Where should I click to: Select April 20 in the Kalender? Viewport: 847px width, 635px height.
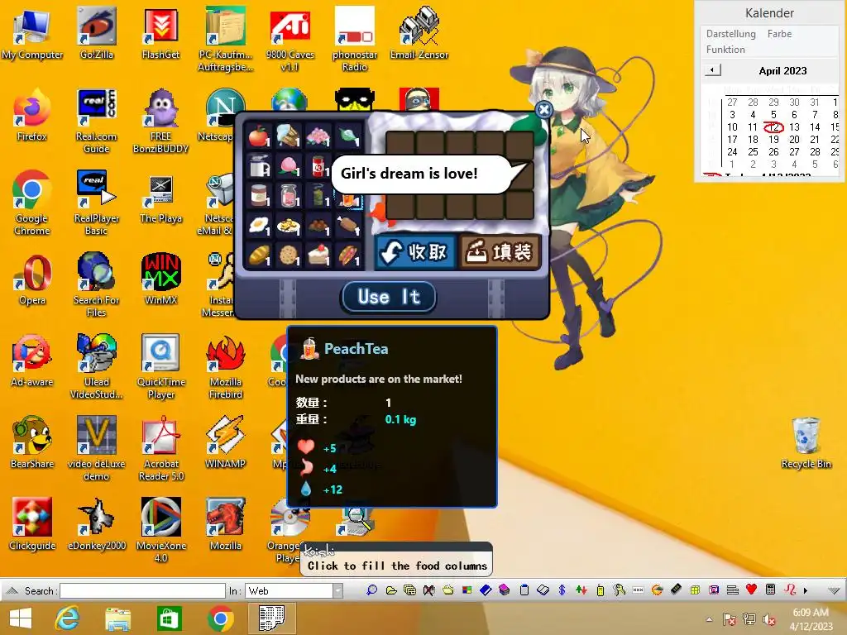794,139
